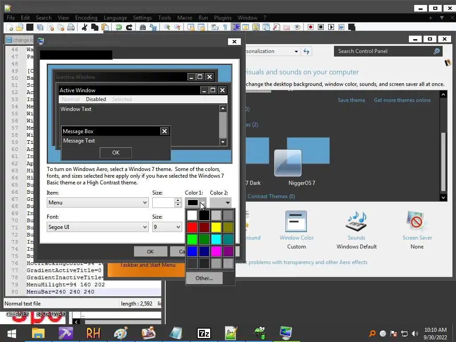This screenshot has height=342, width=456.
Task: Expand Control Panel address bar dropdown
Action: click(296, 52)
